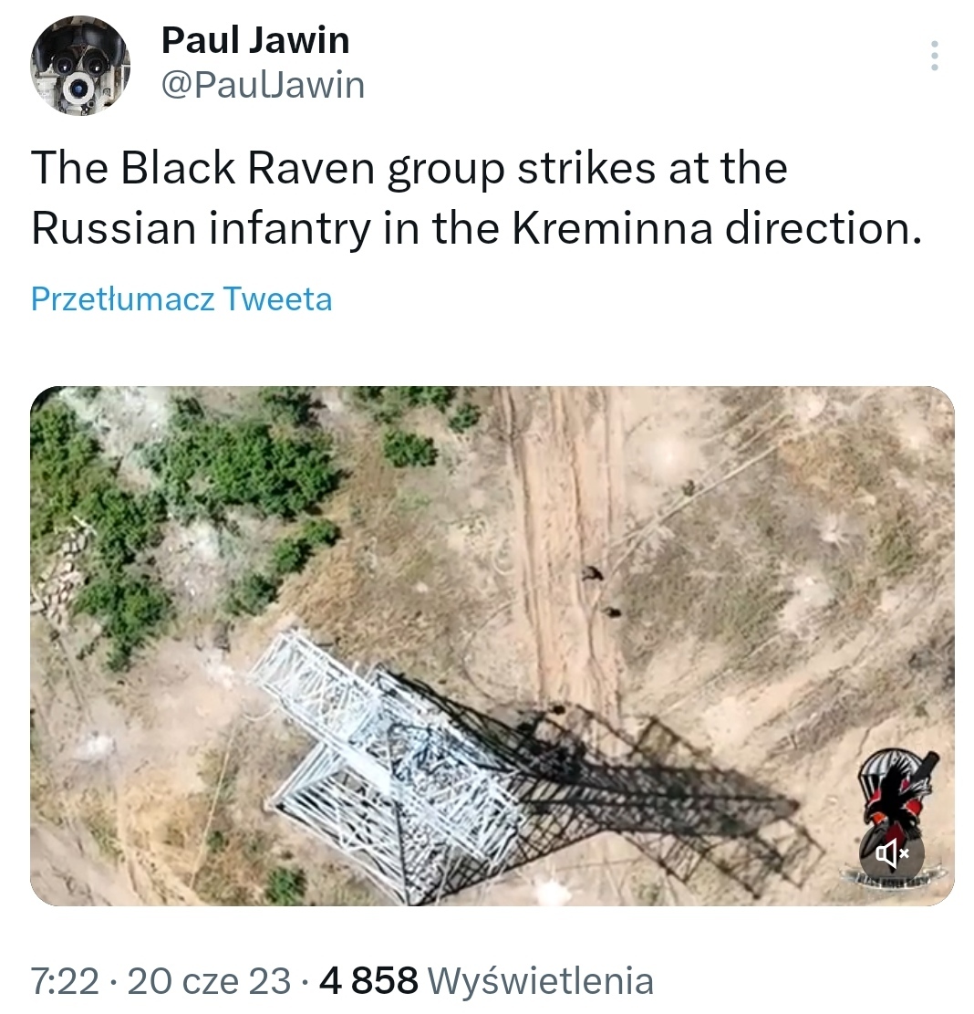Image resolution: width=974 pixels, height=1014 pixels.
Task: Open the @PaulJawin handle link
Action: pos(263,85)
